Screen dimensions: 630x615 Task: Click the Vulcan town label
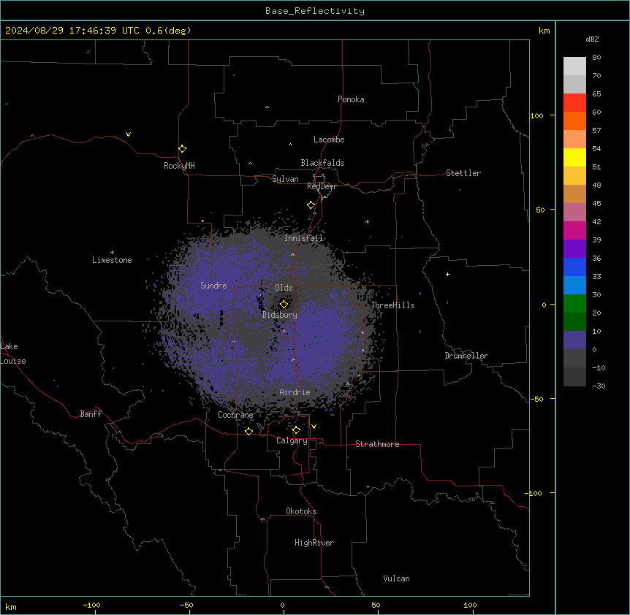click(x=396, y=578)
